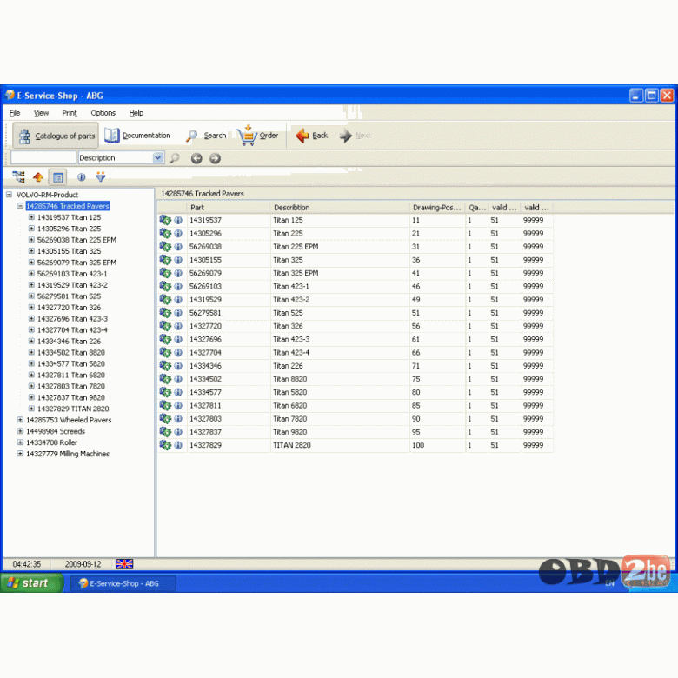
Task: Open the Catalogue of parts view
Action: pos(56,136)
